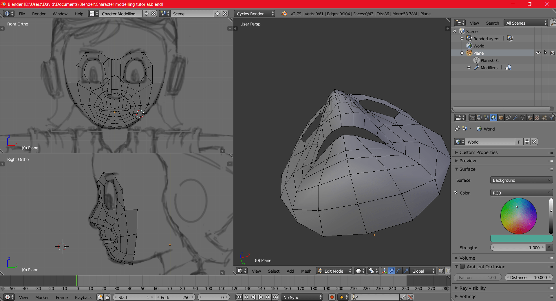This screenshot has width=556, height=301.
Task: Select the rotate manipulator icon in 3D header
Action: pyautogui.click(x=399, y=271)
